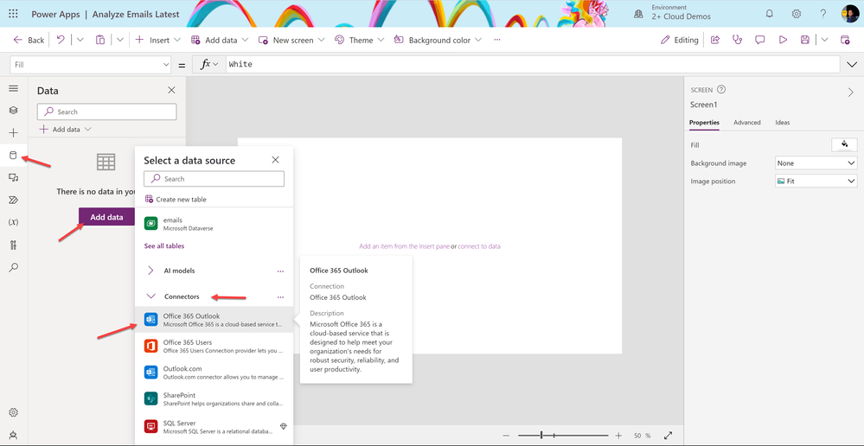Open help question mark icon
Image resolution: width=864 pixels, height=446 pixels.
click(822, 14)
